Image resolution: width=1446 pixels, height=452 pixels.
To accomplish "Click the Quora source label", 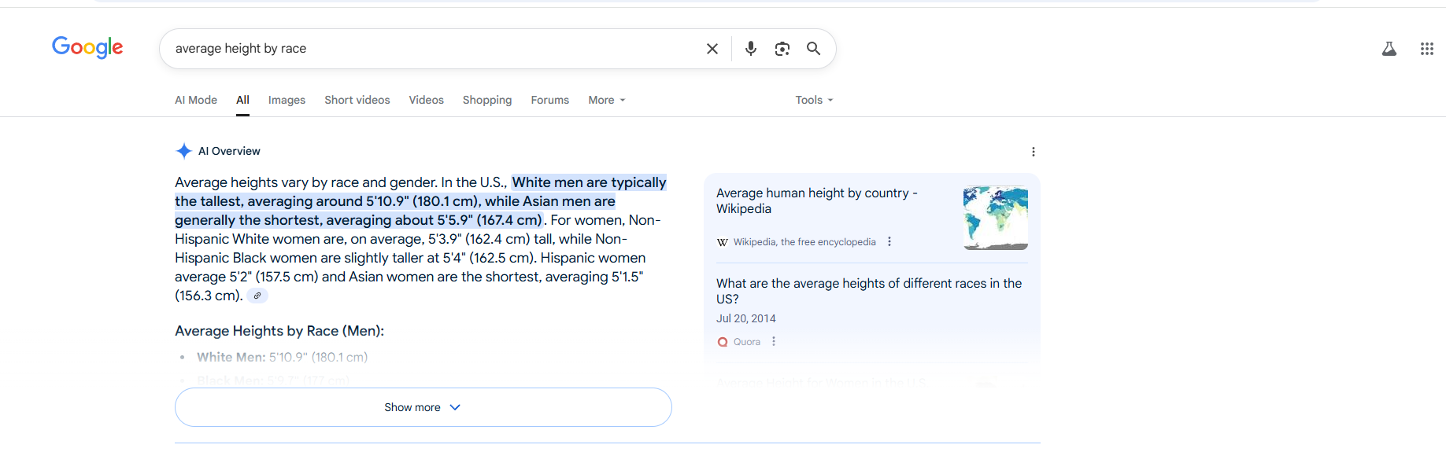I will coord(747,342).
